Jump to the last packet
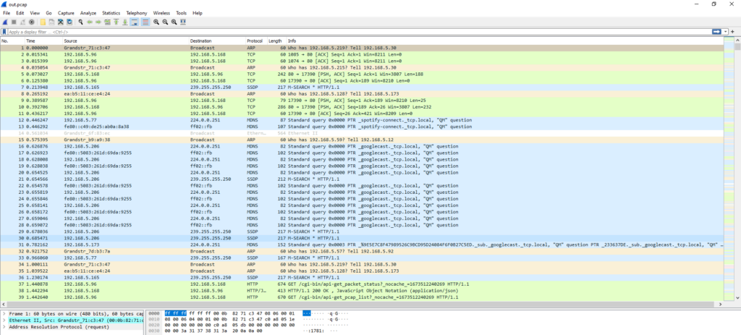This screenshot has width=741, height=335. point(124,22)
